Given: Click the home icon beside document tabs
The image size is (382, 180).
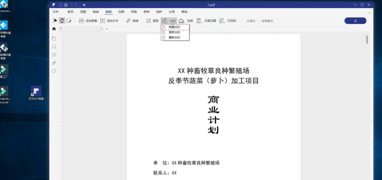Looking at the screenshot, I should (x=54, y=29).
